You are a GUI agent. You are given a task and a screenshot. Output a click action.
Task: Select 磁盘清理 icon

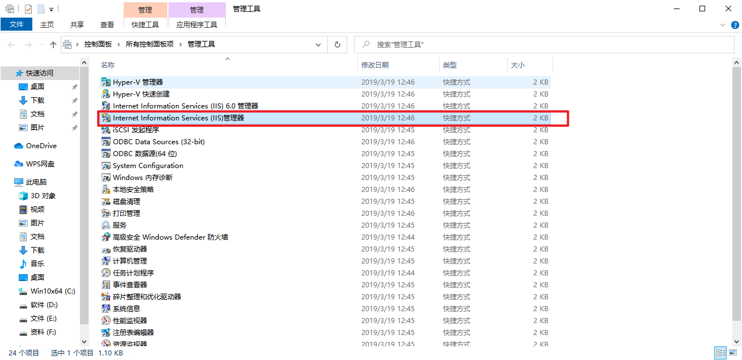[x=106, y=202]
